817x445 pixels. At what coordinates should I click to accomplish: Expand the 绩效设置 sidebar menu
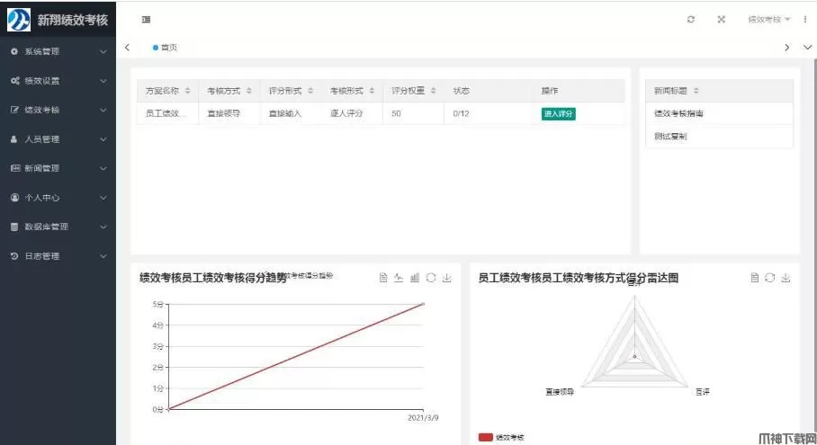58,81
